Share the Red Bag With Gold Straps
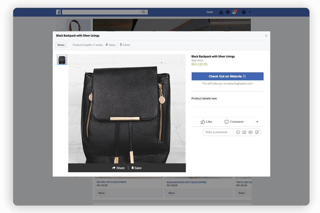The image size is (320, 213). 101,193
